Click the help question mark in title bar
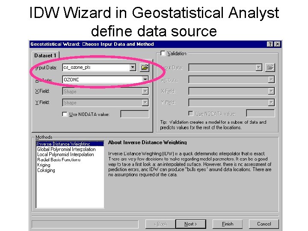This screenshot has width=308, height=231. point(270,44)
